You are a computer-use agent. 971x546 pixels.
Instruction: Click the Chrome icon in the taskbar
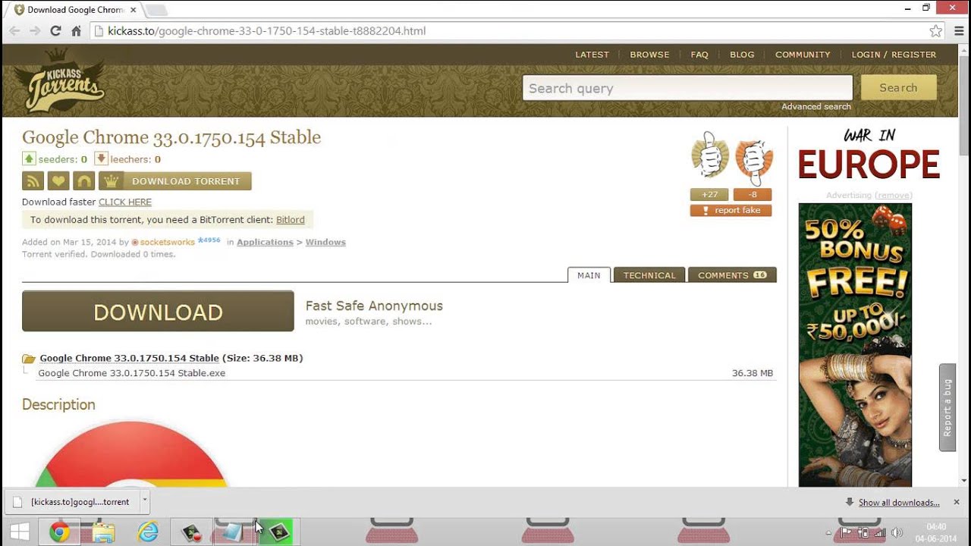coord(60,532)
